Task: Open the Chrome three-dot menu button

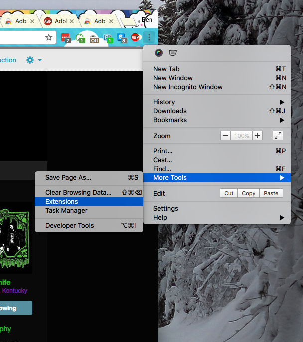Action: point(149,37)
